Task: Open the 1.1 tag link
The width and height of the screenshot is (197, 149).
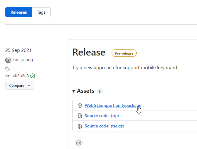Action: 15,69
